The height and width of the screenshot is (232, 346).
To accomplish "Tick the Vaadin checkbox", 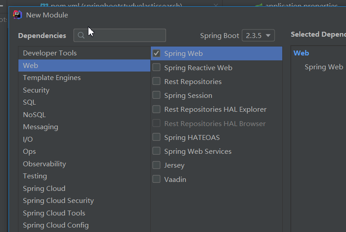I will (x=157, y=179).
